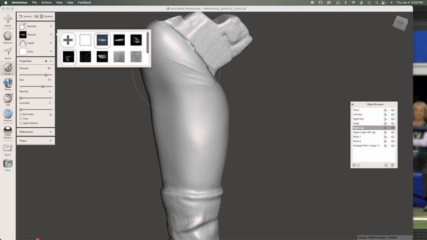
Task: Open the Import tool in the sidebar
Action: click(7, 19)
